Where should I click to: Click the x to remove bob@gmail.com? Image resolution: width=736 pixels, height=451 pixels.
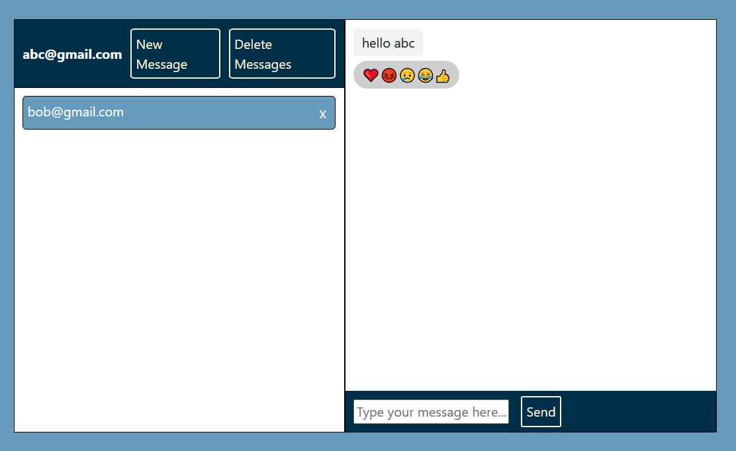[x=322, y=114]
